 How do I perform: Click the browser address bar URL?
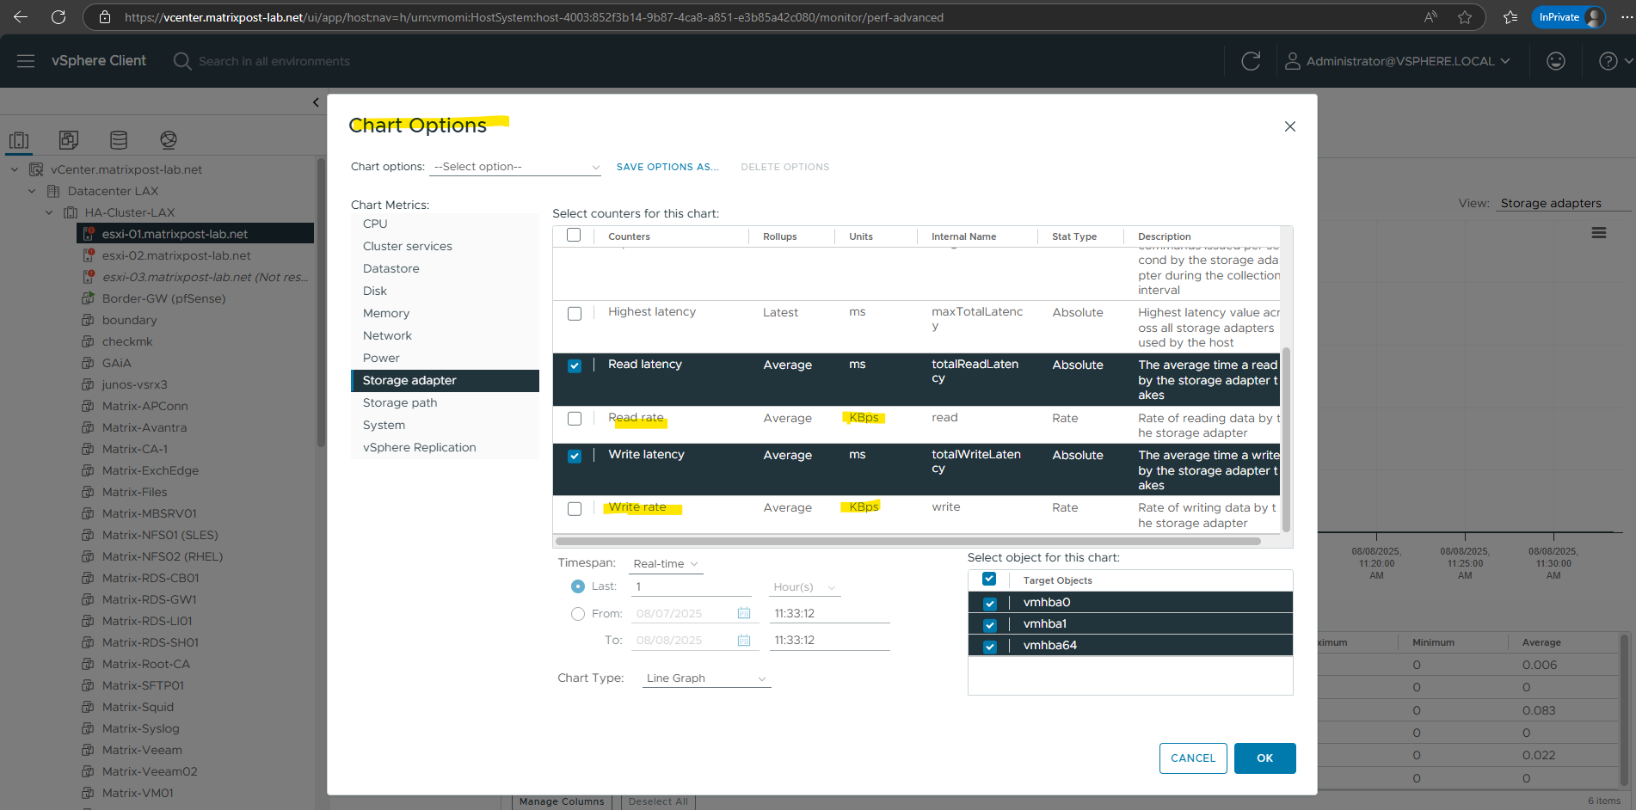[533, 17]
